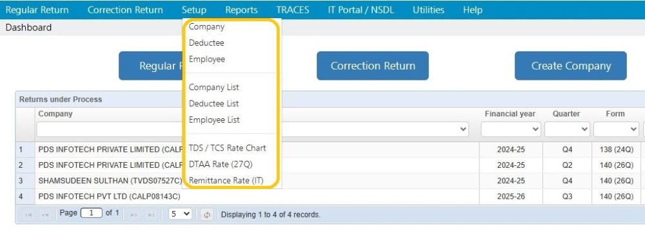Viewport: 645px width, 236px height.
Task: Click the Correction Return big button
Action: click(373, 66)
